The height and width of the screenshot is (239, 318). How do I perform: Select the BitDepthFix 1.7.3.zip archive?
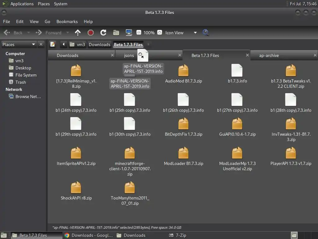tap(183, 127)
